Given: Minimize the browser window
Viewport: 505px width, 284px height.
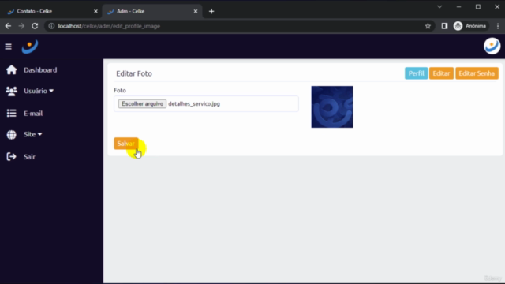Looking at the screenshot, I should 458,7.
